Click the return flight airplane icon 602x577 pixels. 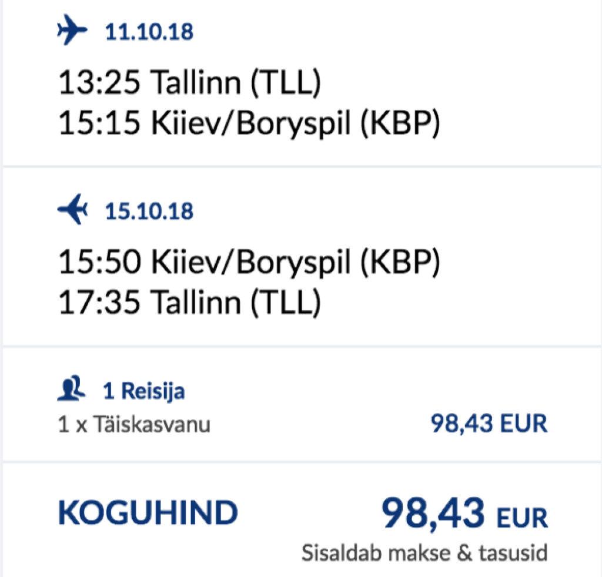[x=72, y=210]
